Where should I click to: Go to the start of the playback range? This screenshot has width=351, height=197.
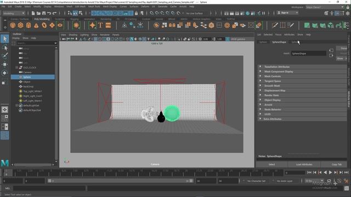point(309,172)
